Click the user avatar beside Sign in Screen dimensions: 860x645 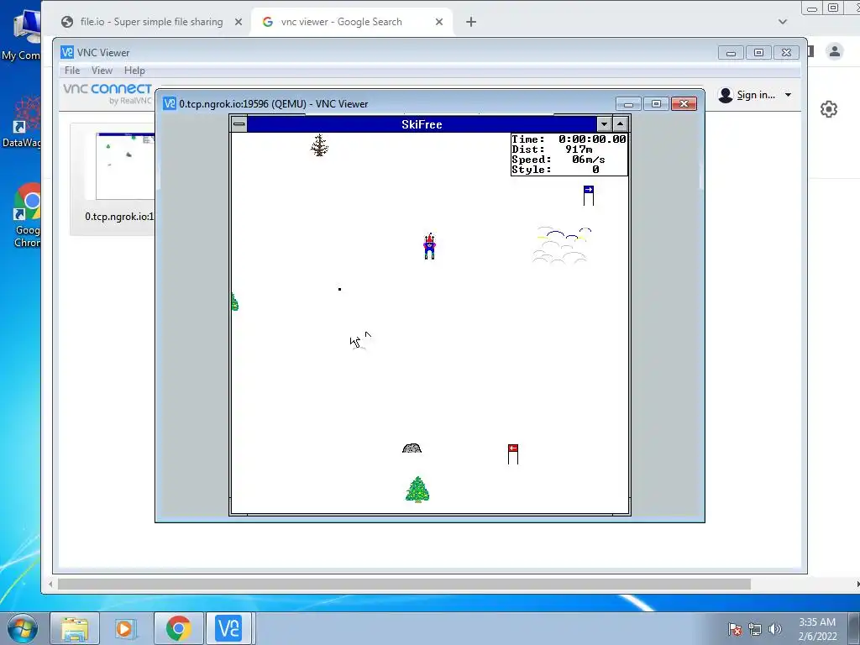(726, 95)
